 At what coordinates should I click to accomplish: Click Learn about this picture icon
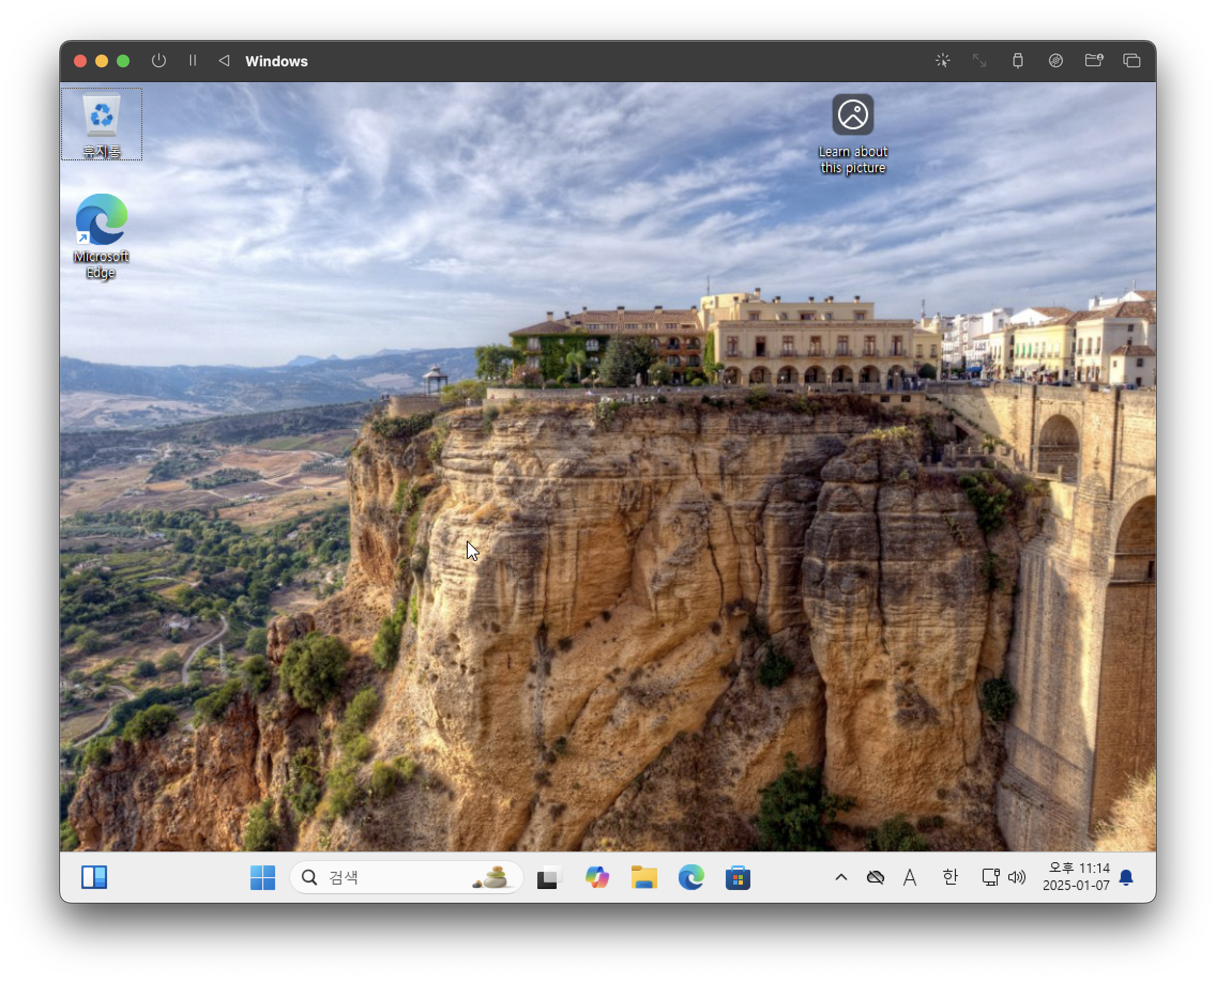[x=853, y=116]
